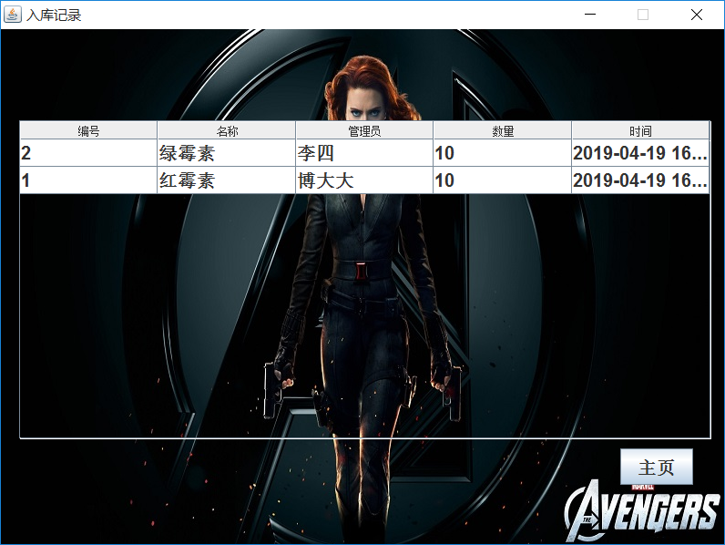Screen dimensions: 725x545
Task: Select the number cell 1 in the 红霉素 row
Action: 88,180
